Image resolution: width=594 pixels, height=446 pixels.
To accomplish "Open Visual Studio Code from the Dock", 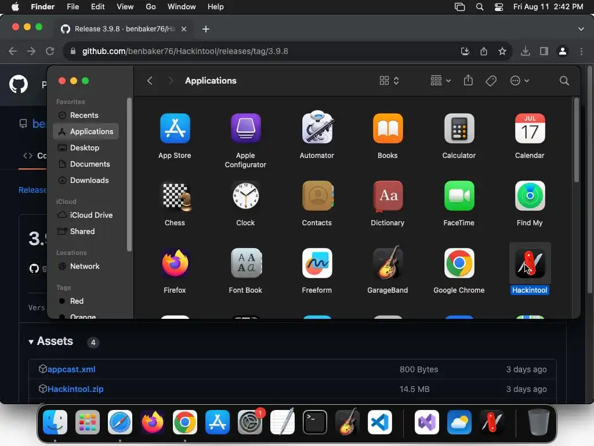I will [x=380, y=422].
